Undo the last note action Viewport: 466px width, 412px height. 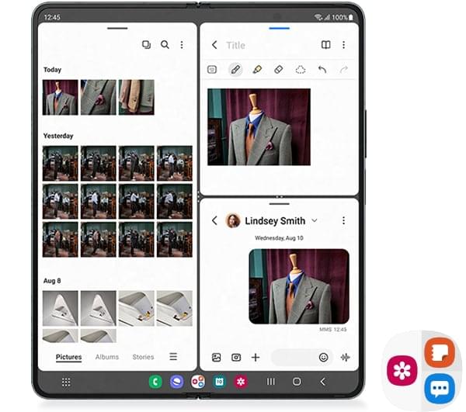click(322, 70)
